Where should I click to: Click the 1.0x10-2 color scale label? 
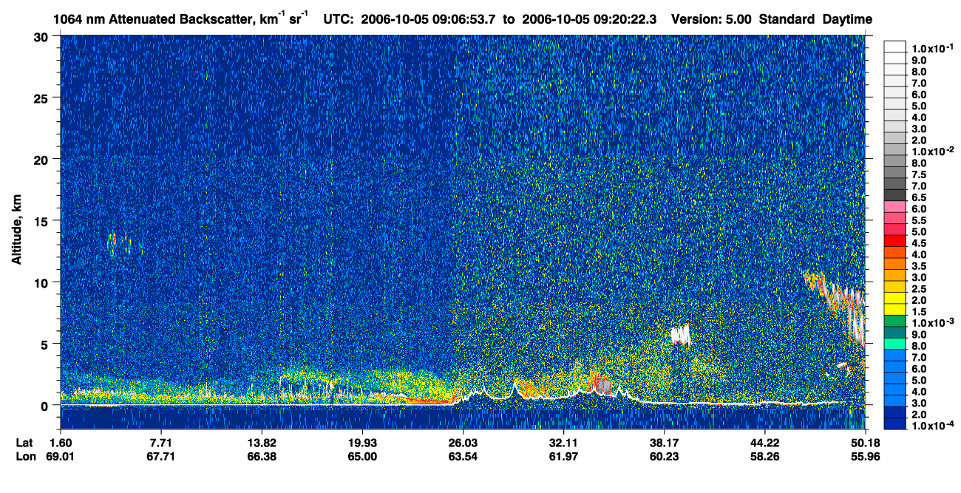931,152
